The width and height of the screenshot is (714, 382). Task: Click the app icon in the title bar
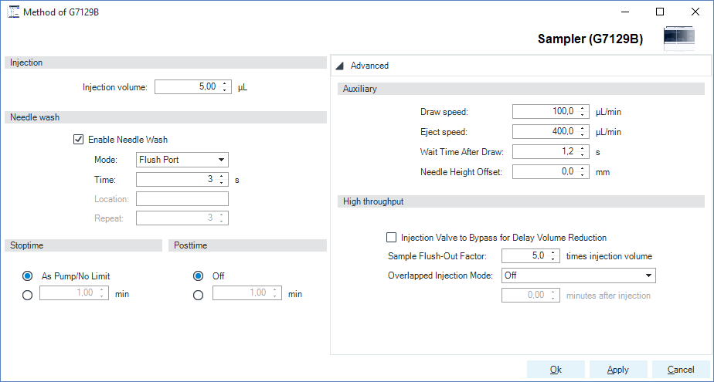coord(13,12)
